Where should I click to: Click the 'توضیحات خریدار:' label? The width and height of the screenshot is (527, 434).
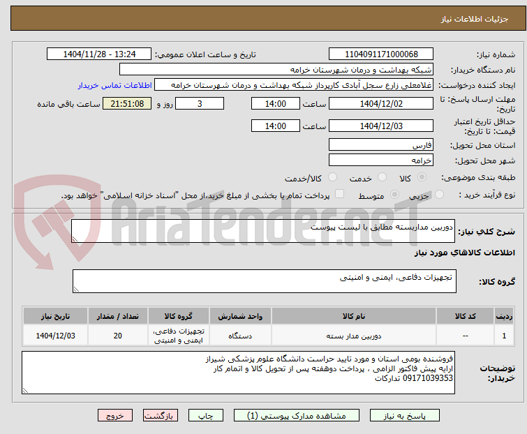[x=498, y=373]
